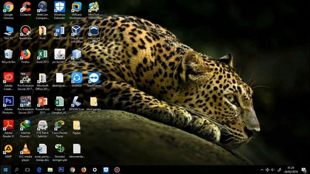Open Task View from the taskbar
This screenshot has height=174, width=310.
(28, 170)
